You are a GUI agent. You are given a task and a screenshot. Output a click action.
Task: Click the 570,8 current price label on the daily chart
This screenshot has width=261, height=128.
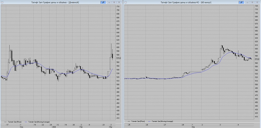[119, 58]
